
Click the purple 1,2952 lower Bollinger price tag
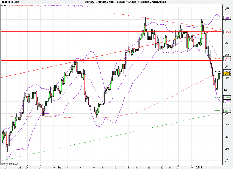coord(227,101)
